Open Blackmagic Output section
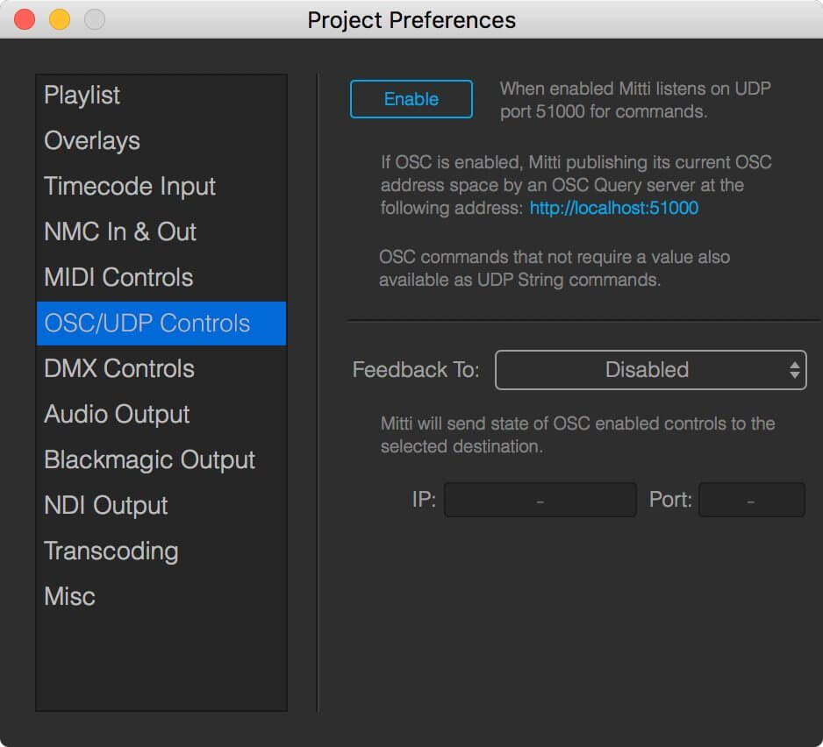823x747 pixels. (x=161, y=460)
